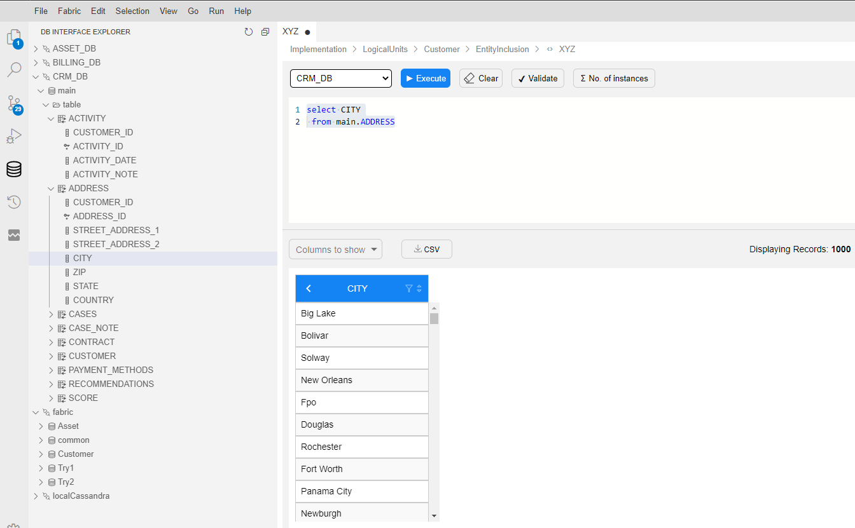Screen dimensions: 855x528
Task: Click the Validate button
Action: 538,78
